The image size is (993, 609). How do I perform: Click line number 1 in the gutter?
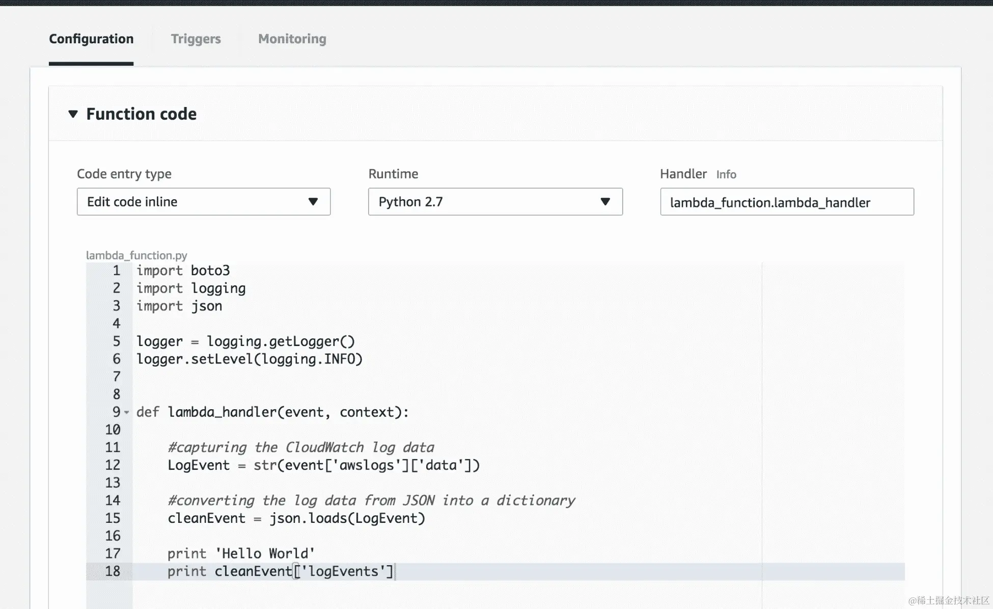(116, 271)
